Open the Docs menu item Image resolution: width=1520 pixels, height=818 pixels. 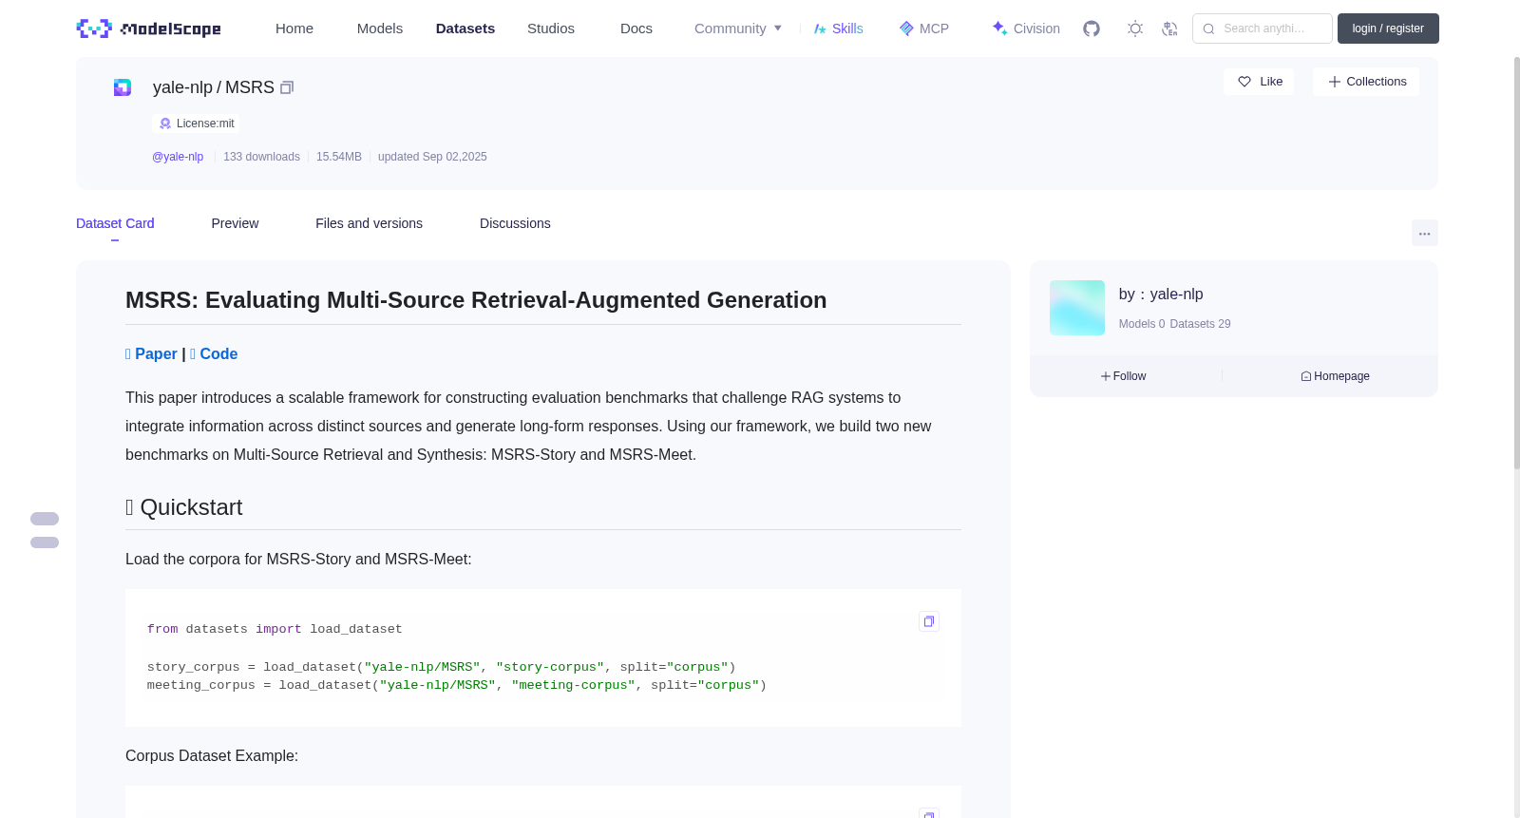636,29
